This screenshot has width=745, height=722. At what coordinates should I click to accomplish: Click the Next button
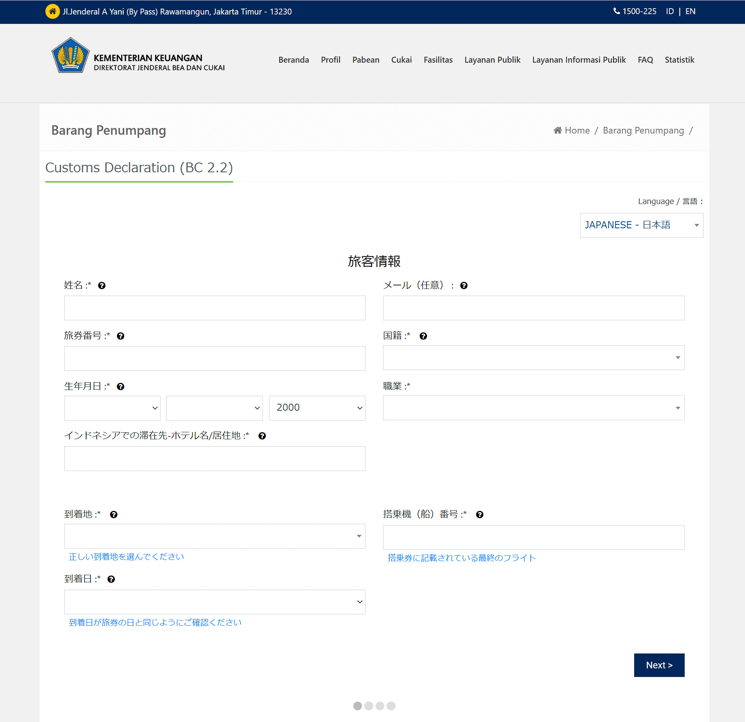[659, 665]
